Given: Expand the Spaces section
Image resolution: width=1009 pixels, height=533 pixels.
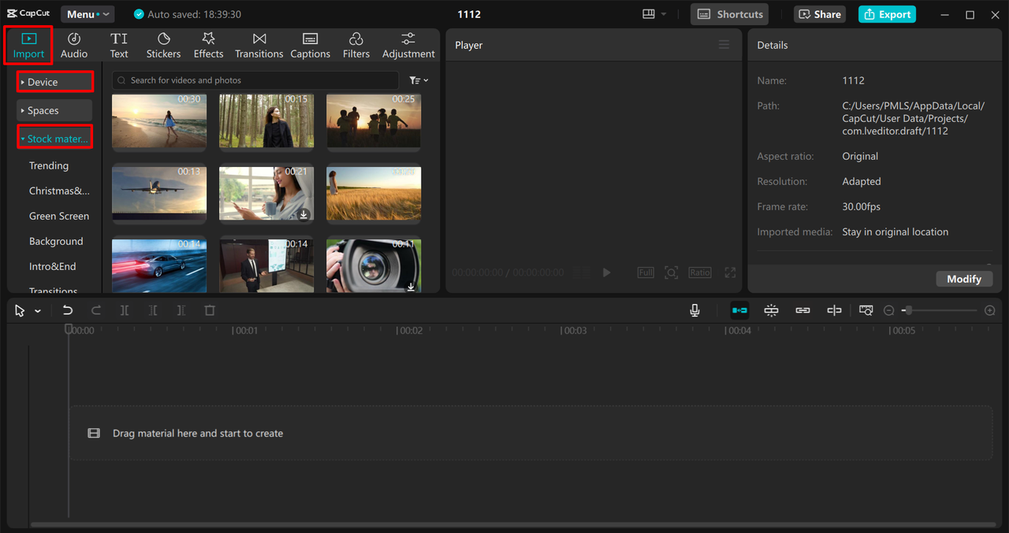Looking at the screenshot, I should [54, 110].
